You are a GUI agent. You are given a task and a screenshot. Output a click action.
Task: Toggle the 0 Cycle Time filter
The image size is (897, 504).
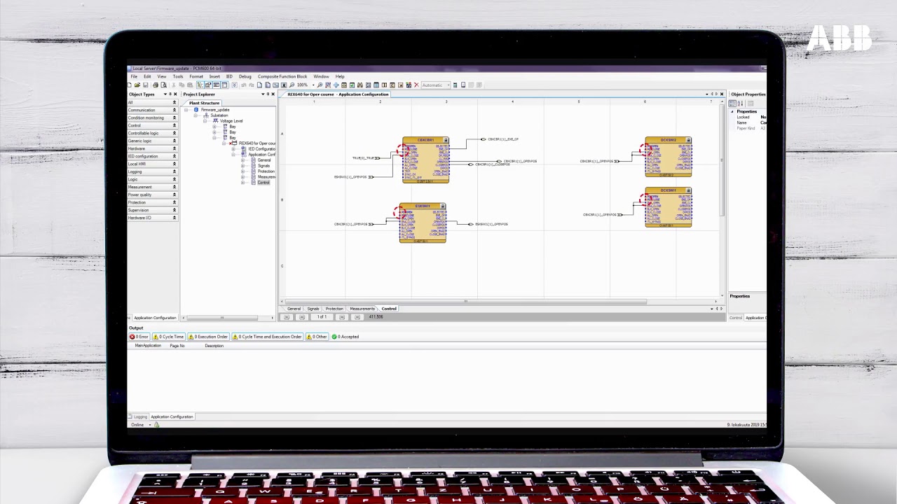click(168, 337)
